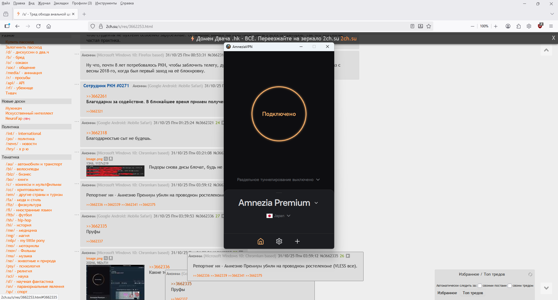Follow reply link >>3662261
The height and width of the screenshot is (300, 558).
coord(96,96)
